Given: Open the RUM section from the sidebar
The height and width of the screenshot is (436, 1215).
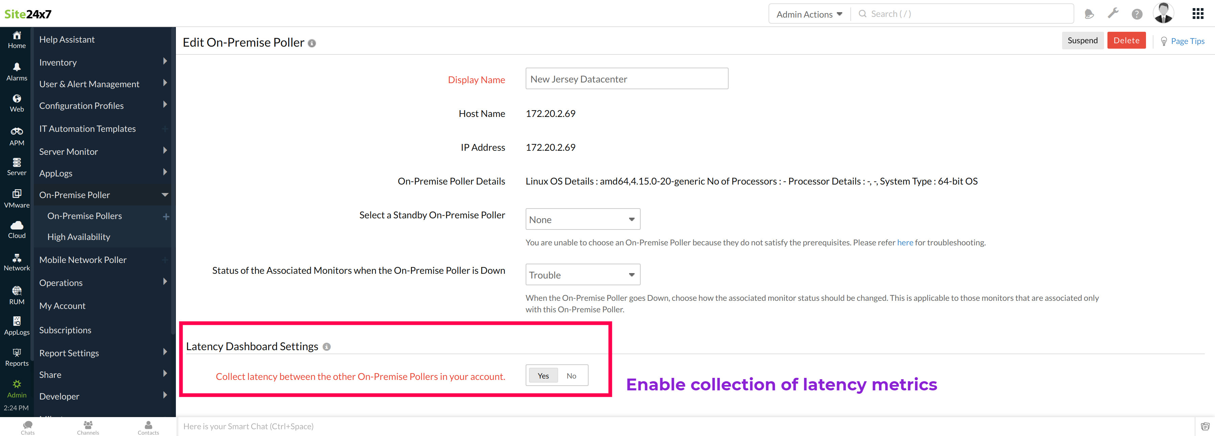Looking at the screenshot, I should (x=17, y=294).
